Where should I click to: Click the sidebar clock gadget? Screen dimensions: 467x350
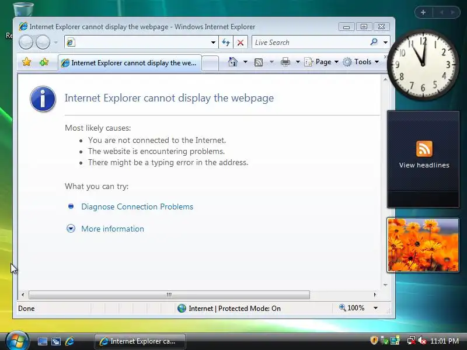423,64
